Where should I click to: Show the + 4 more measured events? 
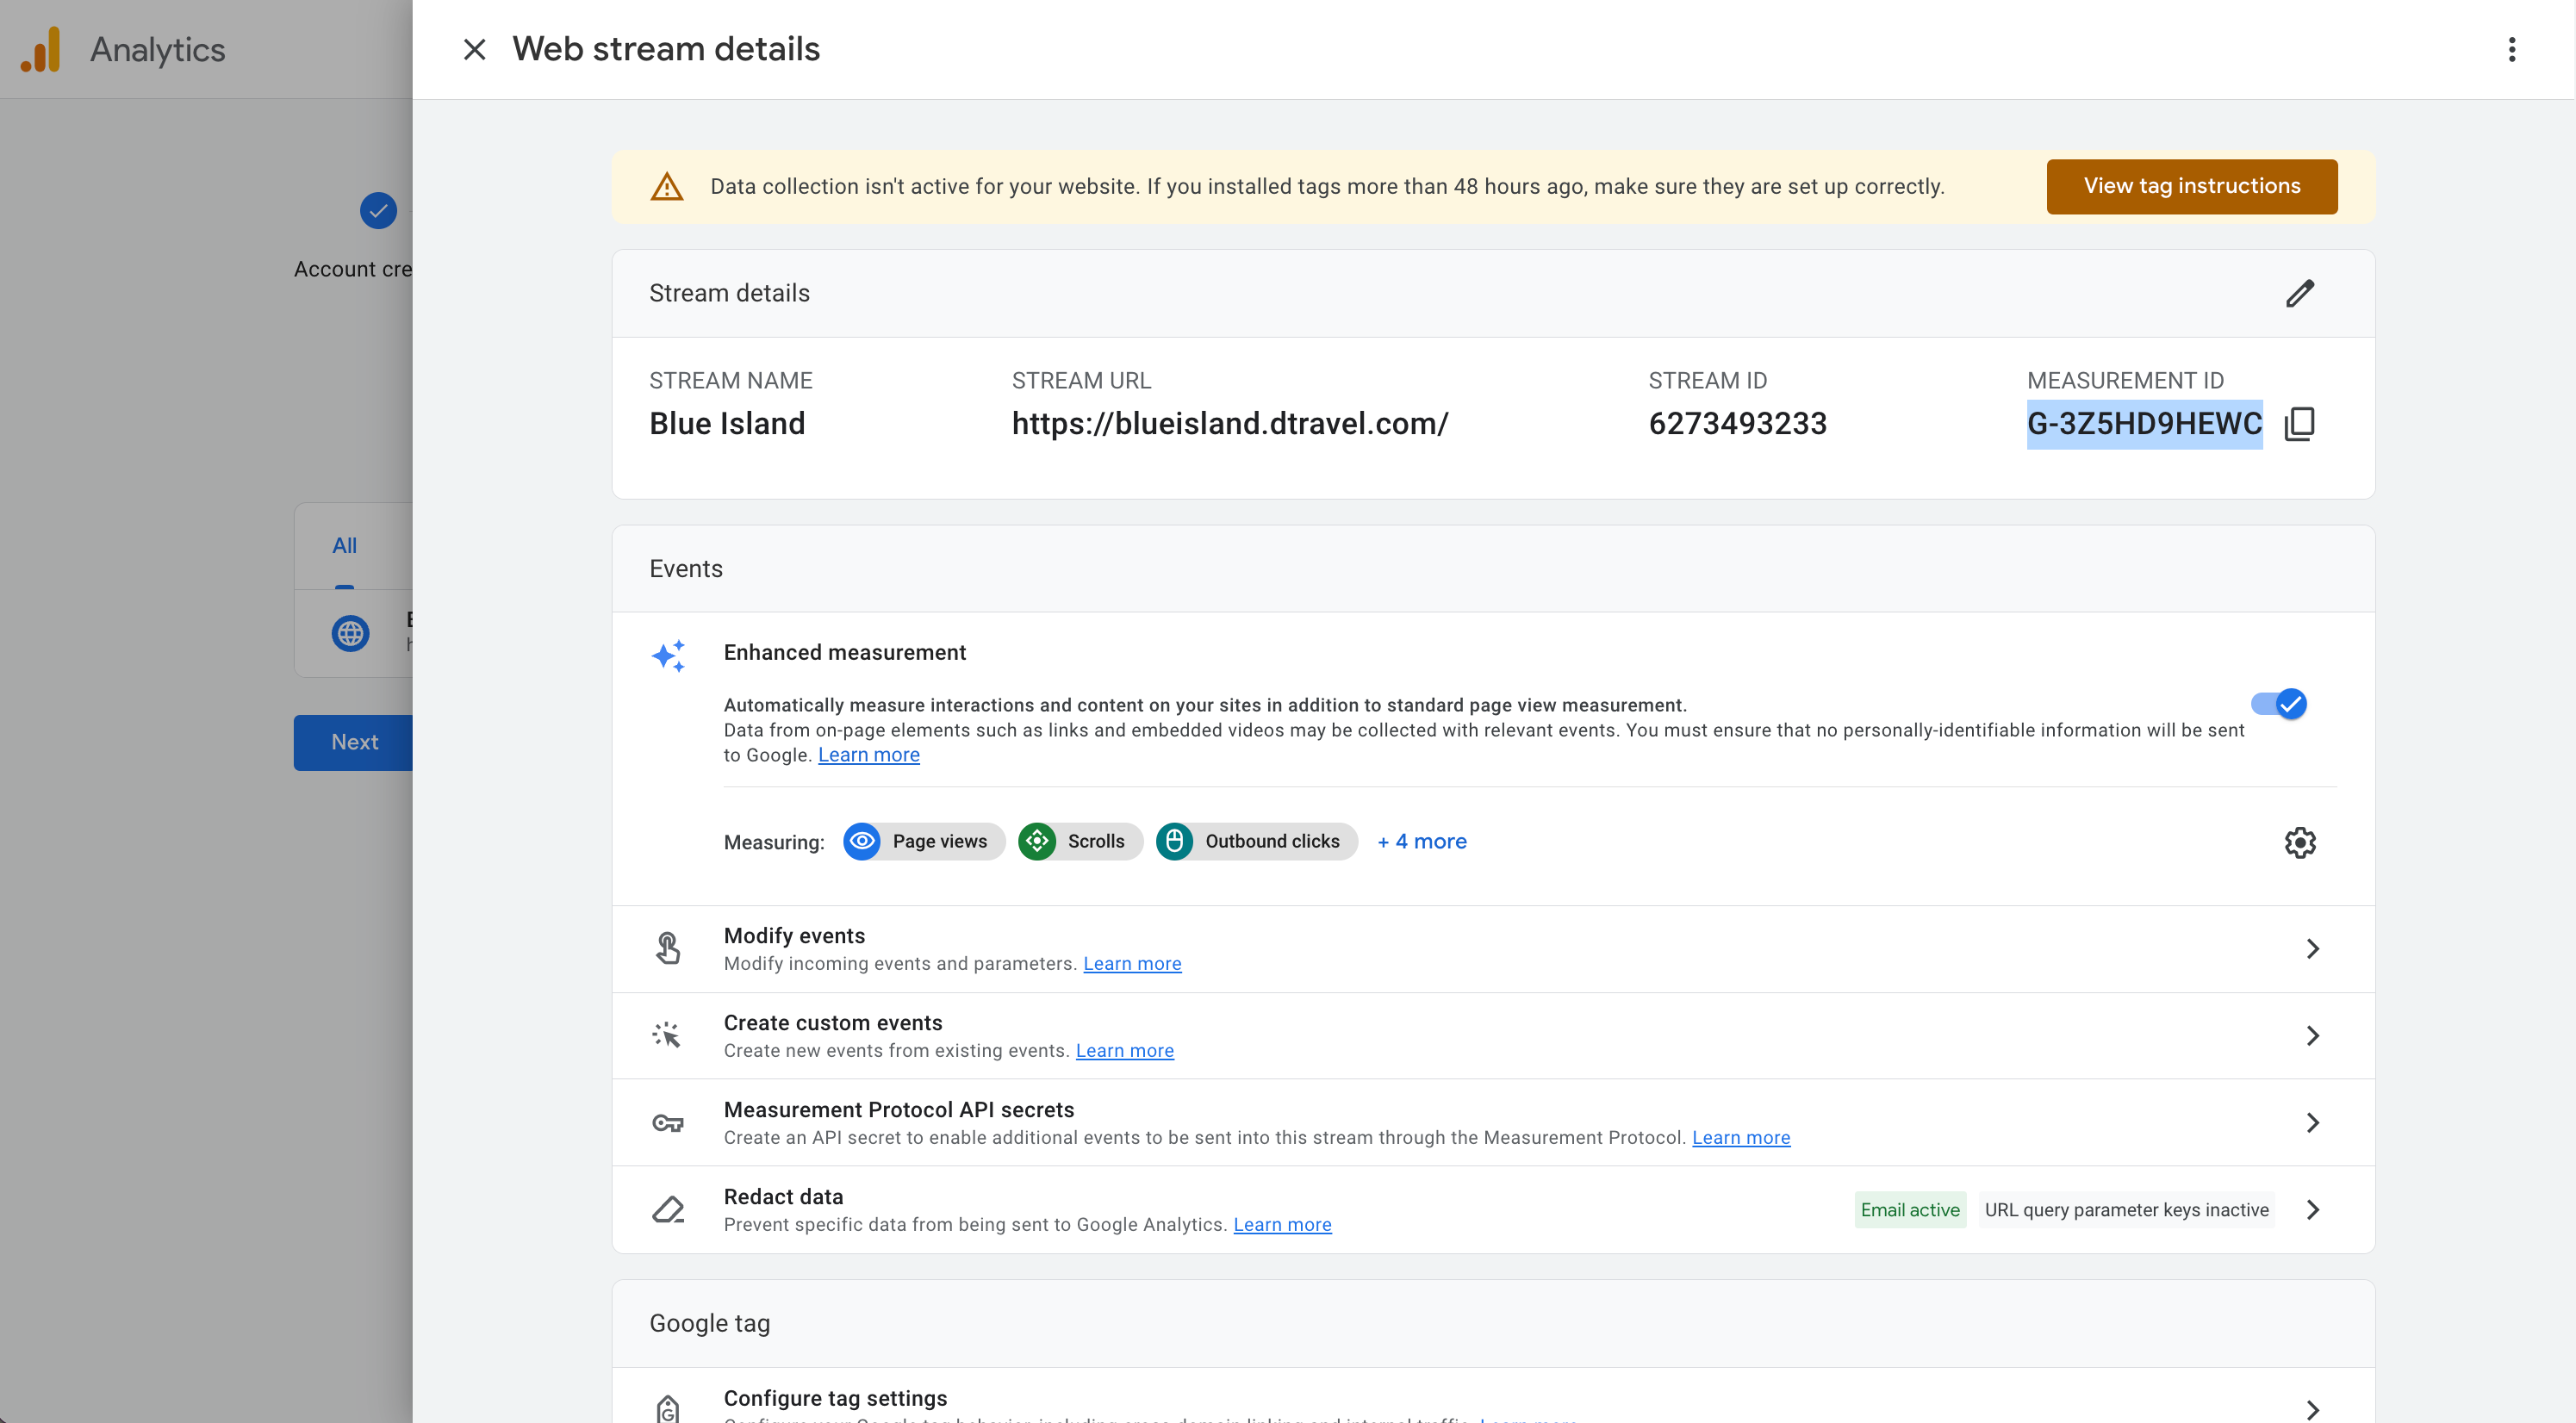tap(1421, 841)
